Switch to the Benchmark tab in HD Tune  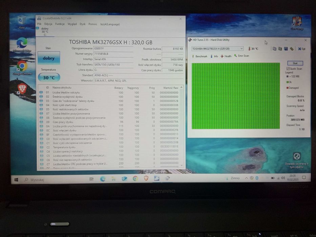(x=199, y=56)
